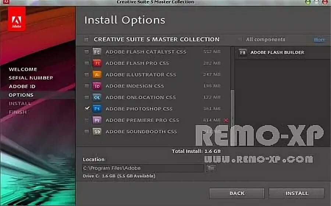Click the Soundbooth CS5 icon

97,131
